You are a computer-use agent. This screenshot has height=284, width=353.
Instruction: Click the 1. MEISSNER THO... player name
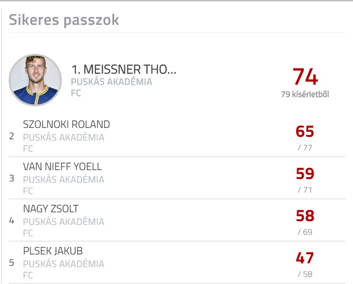pyautogui.click(x=124, y=69)
